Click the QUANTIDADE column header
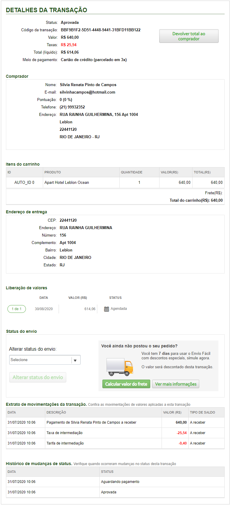The height and width of the screenshot is (505, 230). coord(132,172)
